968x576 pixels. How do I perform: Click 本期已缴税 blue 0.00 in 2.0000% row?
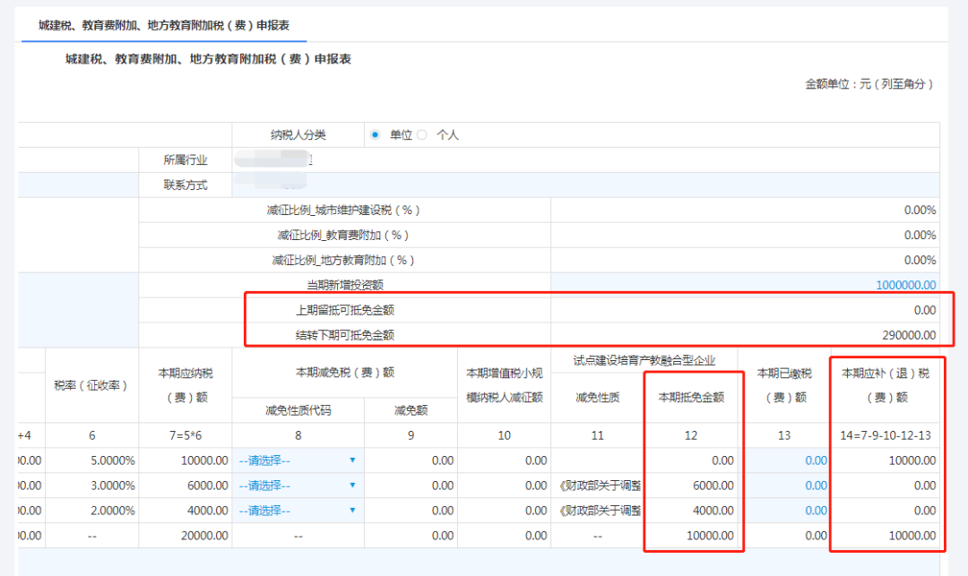815,511
